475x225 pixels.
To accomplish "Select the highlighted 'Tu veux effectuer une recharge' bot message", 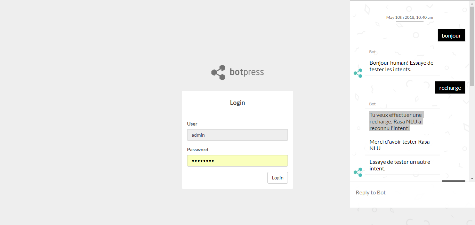I will 396,121.
